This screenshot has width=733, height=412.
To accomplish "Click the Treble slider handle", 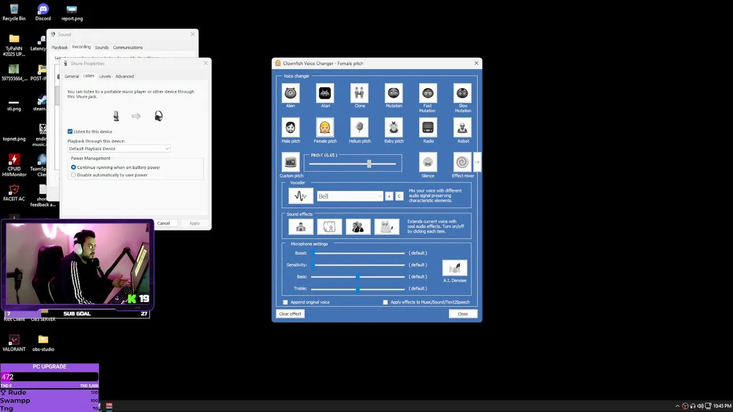I will 358,288.
